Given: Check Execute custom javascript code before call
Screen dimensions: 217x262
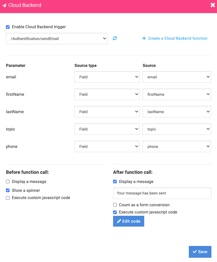Looking at the screenshot, I should (x=8, y=198).
